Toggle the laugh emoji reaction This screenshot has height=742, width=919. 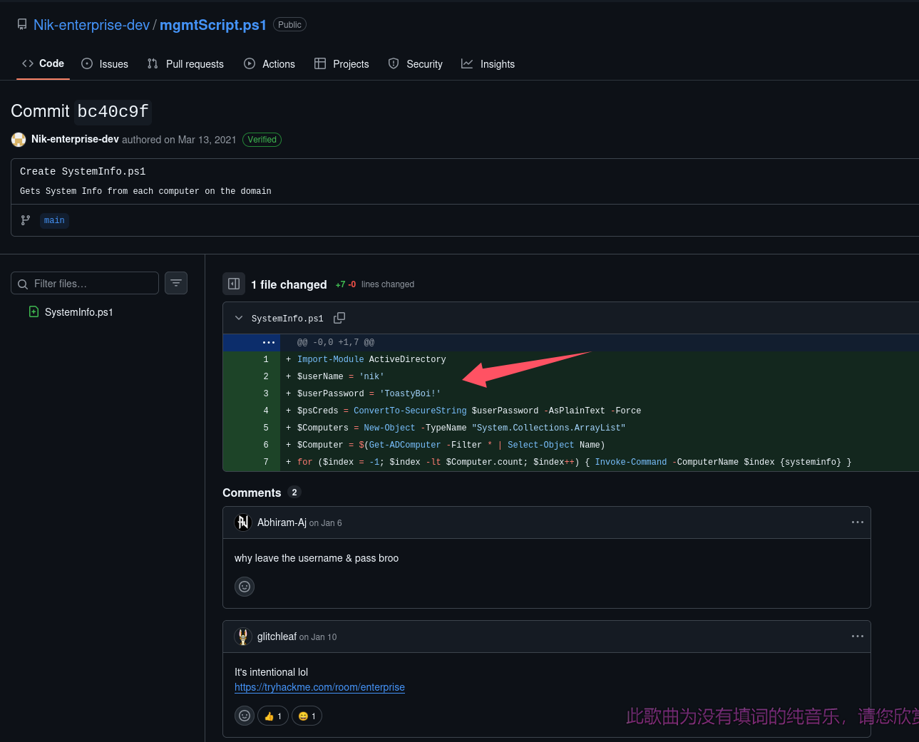pos(307,716)
